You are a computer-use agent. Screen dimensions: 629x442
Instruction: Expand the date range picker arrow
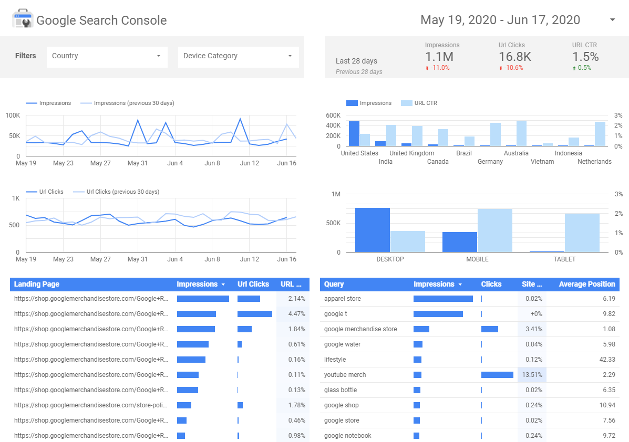612,20
